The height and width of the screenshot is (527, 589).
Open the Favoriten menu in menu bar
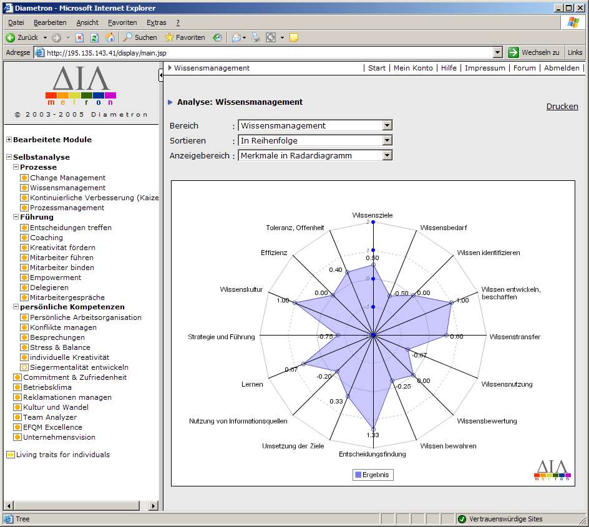tap(122, 22)
